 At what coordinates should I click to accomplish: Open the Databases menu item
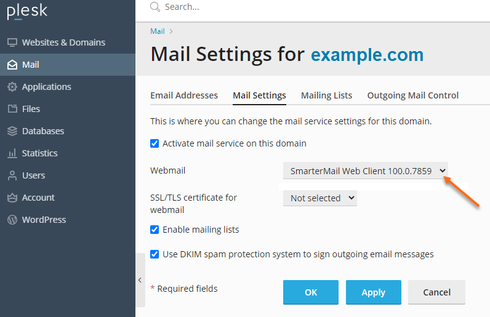[x=68, y=131]
